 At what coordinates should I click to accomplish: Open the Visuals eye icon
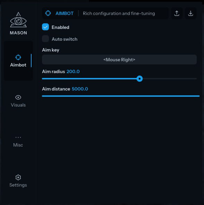pos(18,97)
